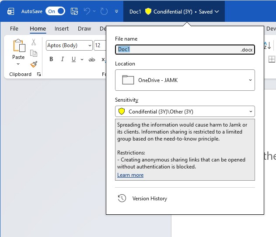Open the Insert ribbon tab
This screenshot has height=237, width=276.
click(x=62, y=29)
